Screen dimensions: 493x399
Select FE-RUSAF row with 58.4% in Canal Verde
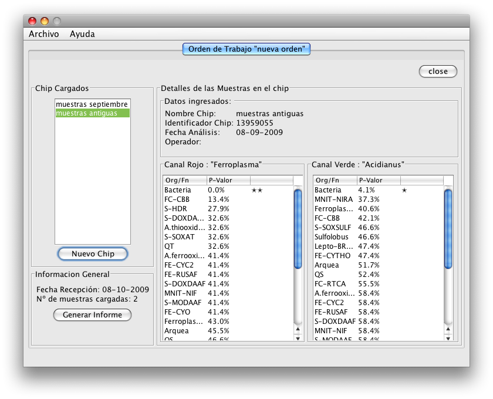click(x=379, y=312)
